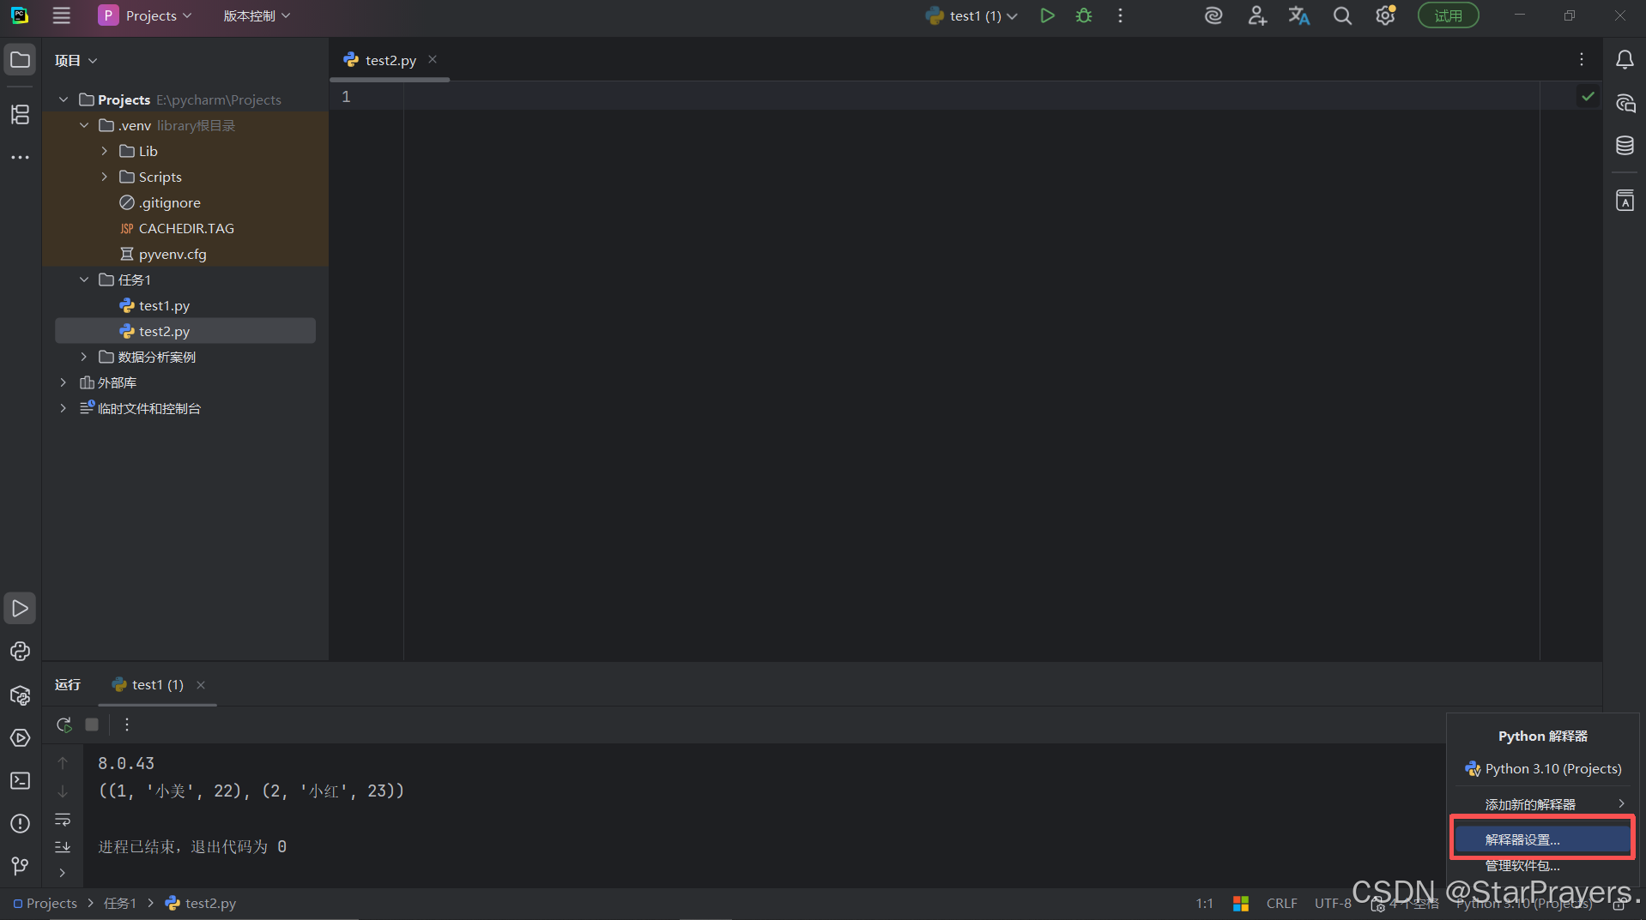The image size is (1646, 920).
Task: Open the translation plugin icon in titlebar
Action: [x=1298, y=15]
